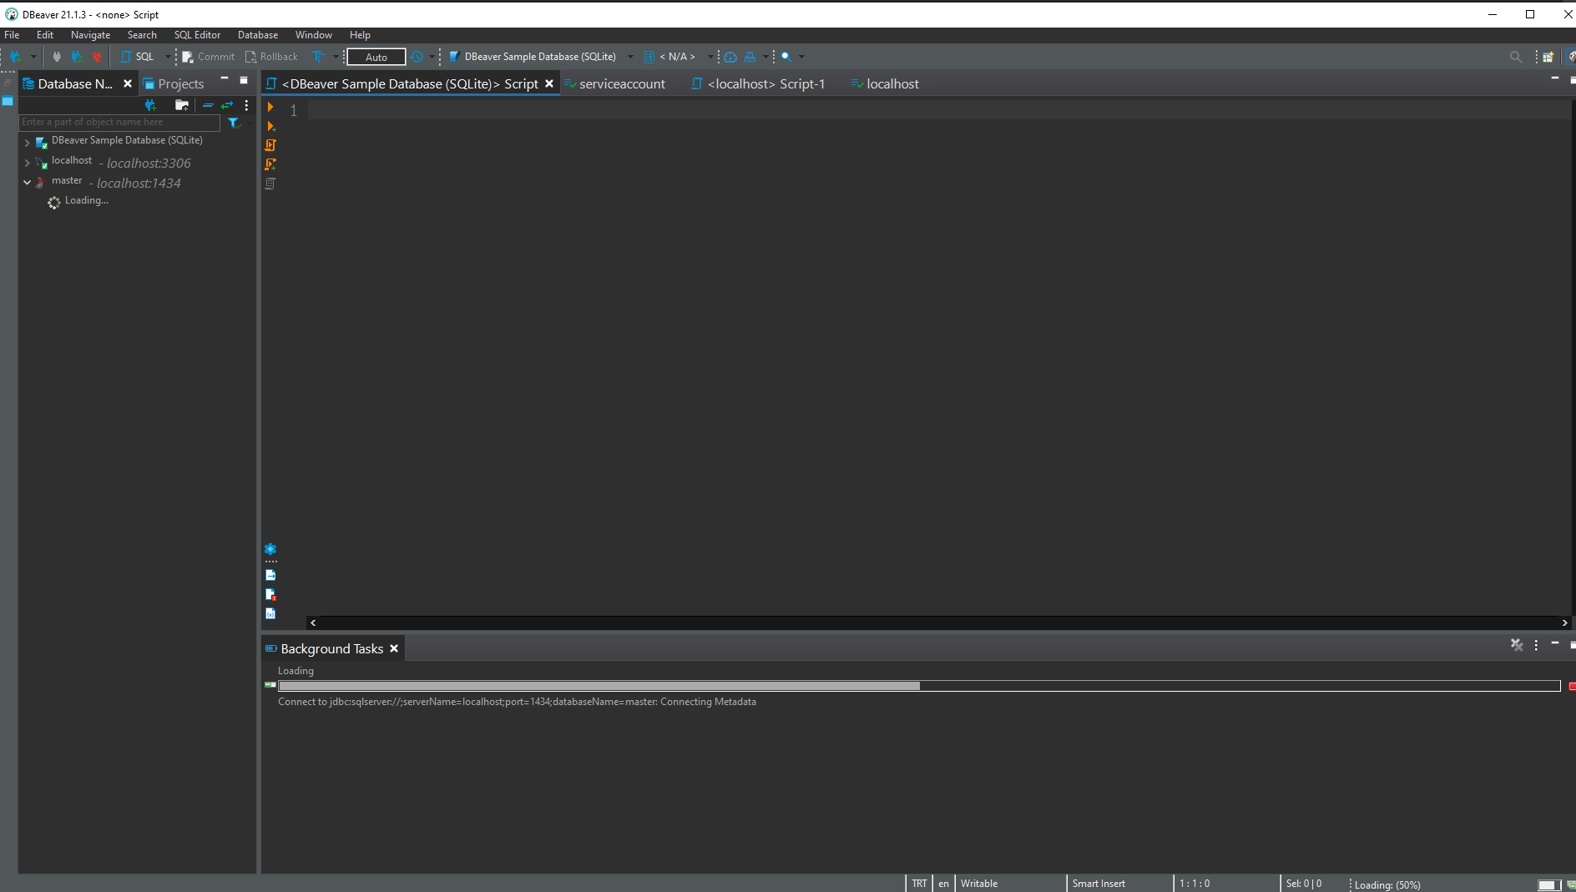1576x892 pixels.
Task: Click the New Database Connection toolbar icon
Action: click(x=15, y=57)
